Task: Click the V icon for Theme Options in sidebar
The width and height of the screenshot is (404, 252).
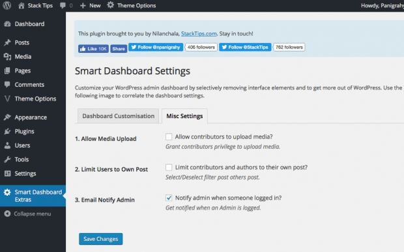Action: 7,99
